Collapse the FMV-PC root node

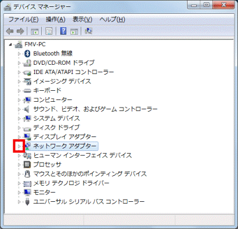pos(10,45)
